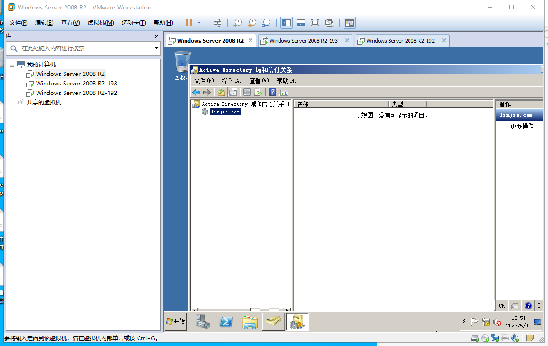
Task: Open Server Manager from taskbar
Action: click(203, 321)
